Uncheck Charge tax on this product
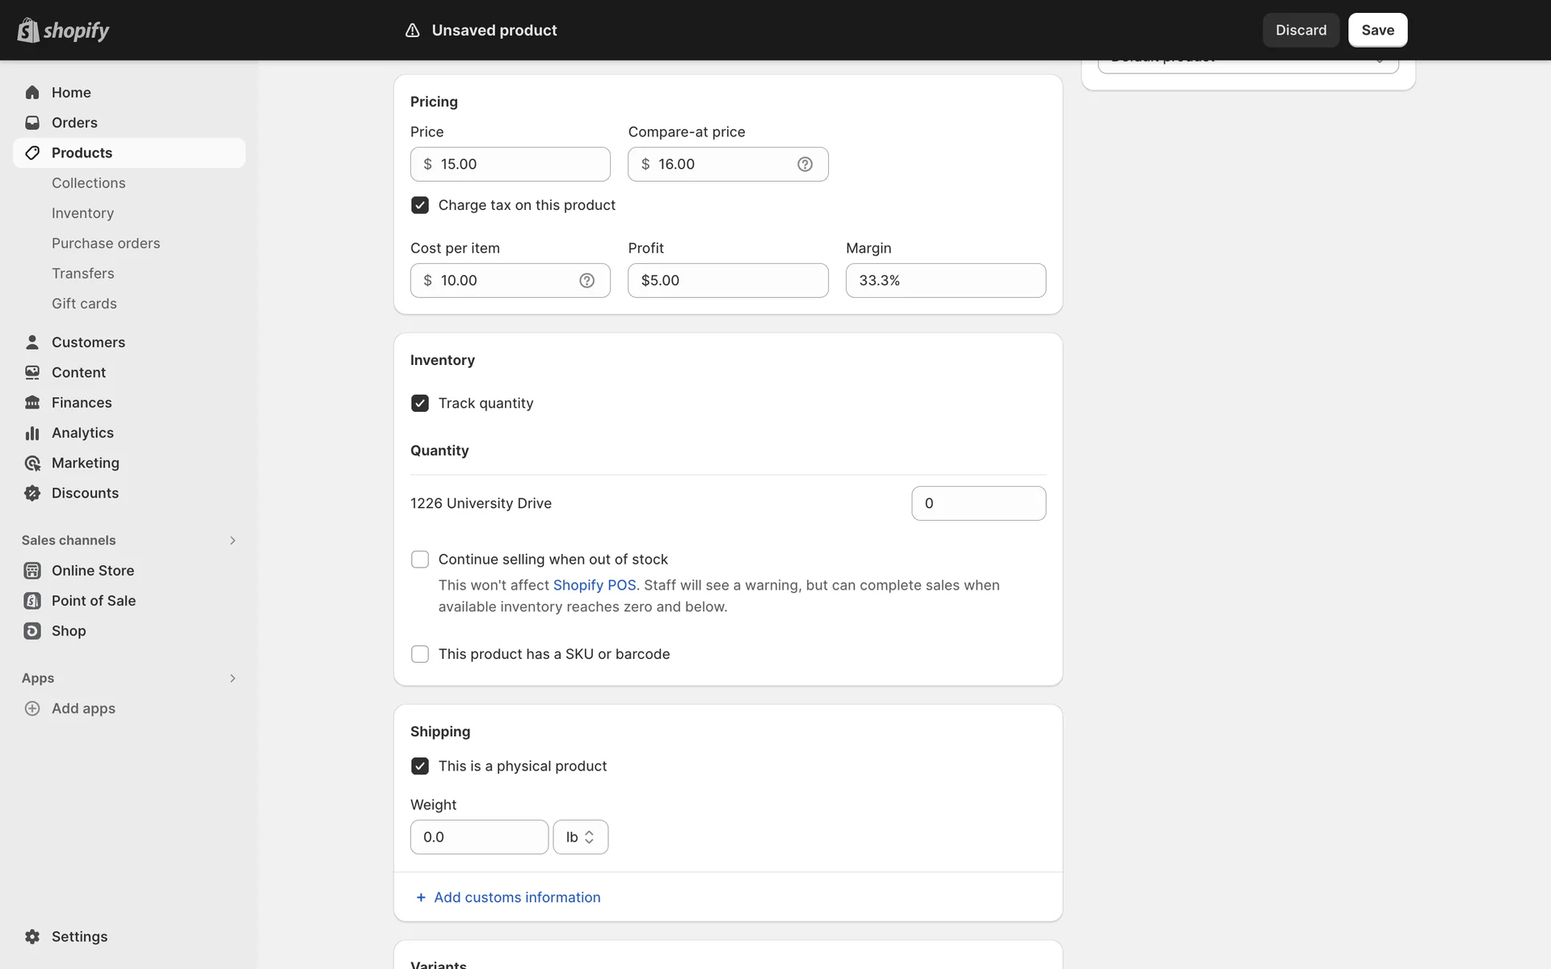1551x969 pixels. pos(420,205)
